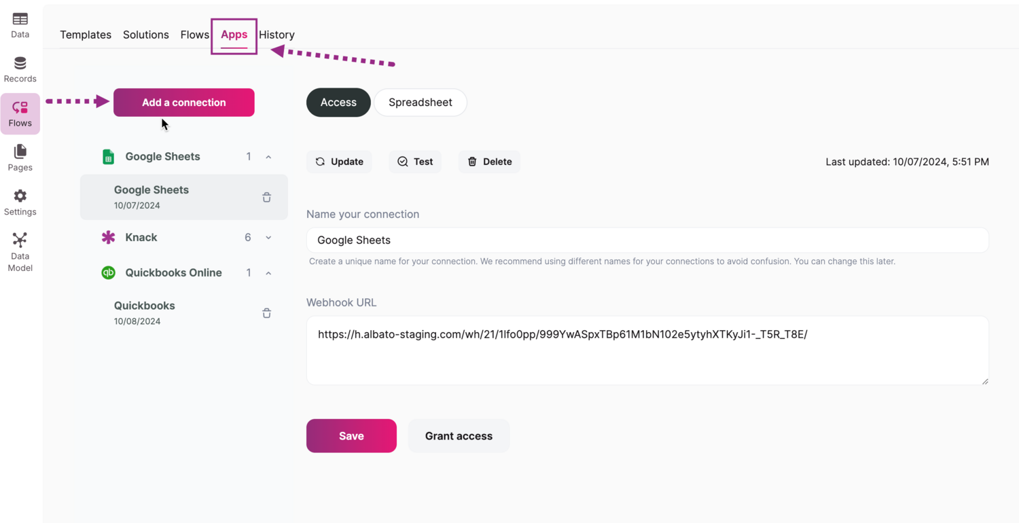The width and height of the screenshot is (1019, 523).
Task: Click the Quickbooks Online app logo
Action: pyautogui.click(x=107, y=272)
